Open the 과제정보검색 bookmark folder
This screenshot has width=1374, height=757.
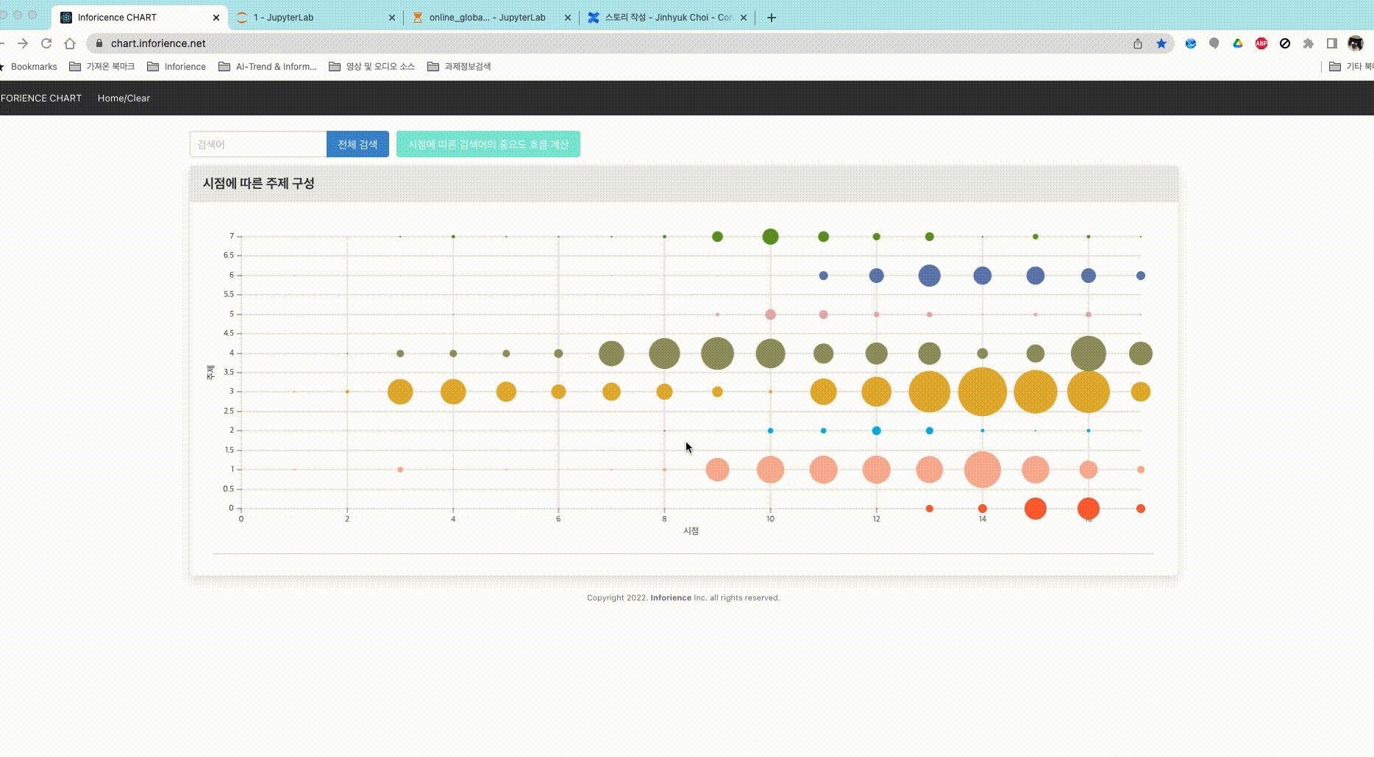tap(459, 67)
